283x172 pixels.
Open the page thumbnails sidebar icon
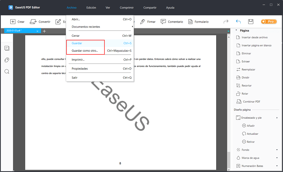(7, 48)
